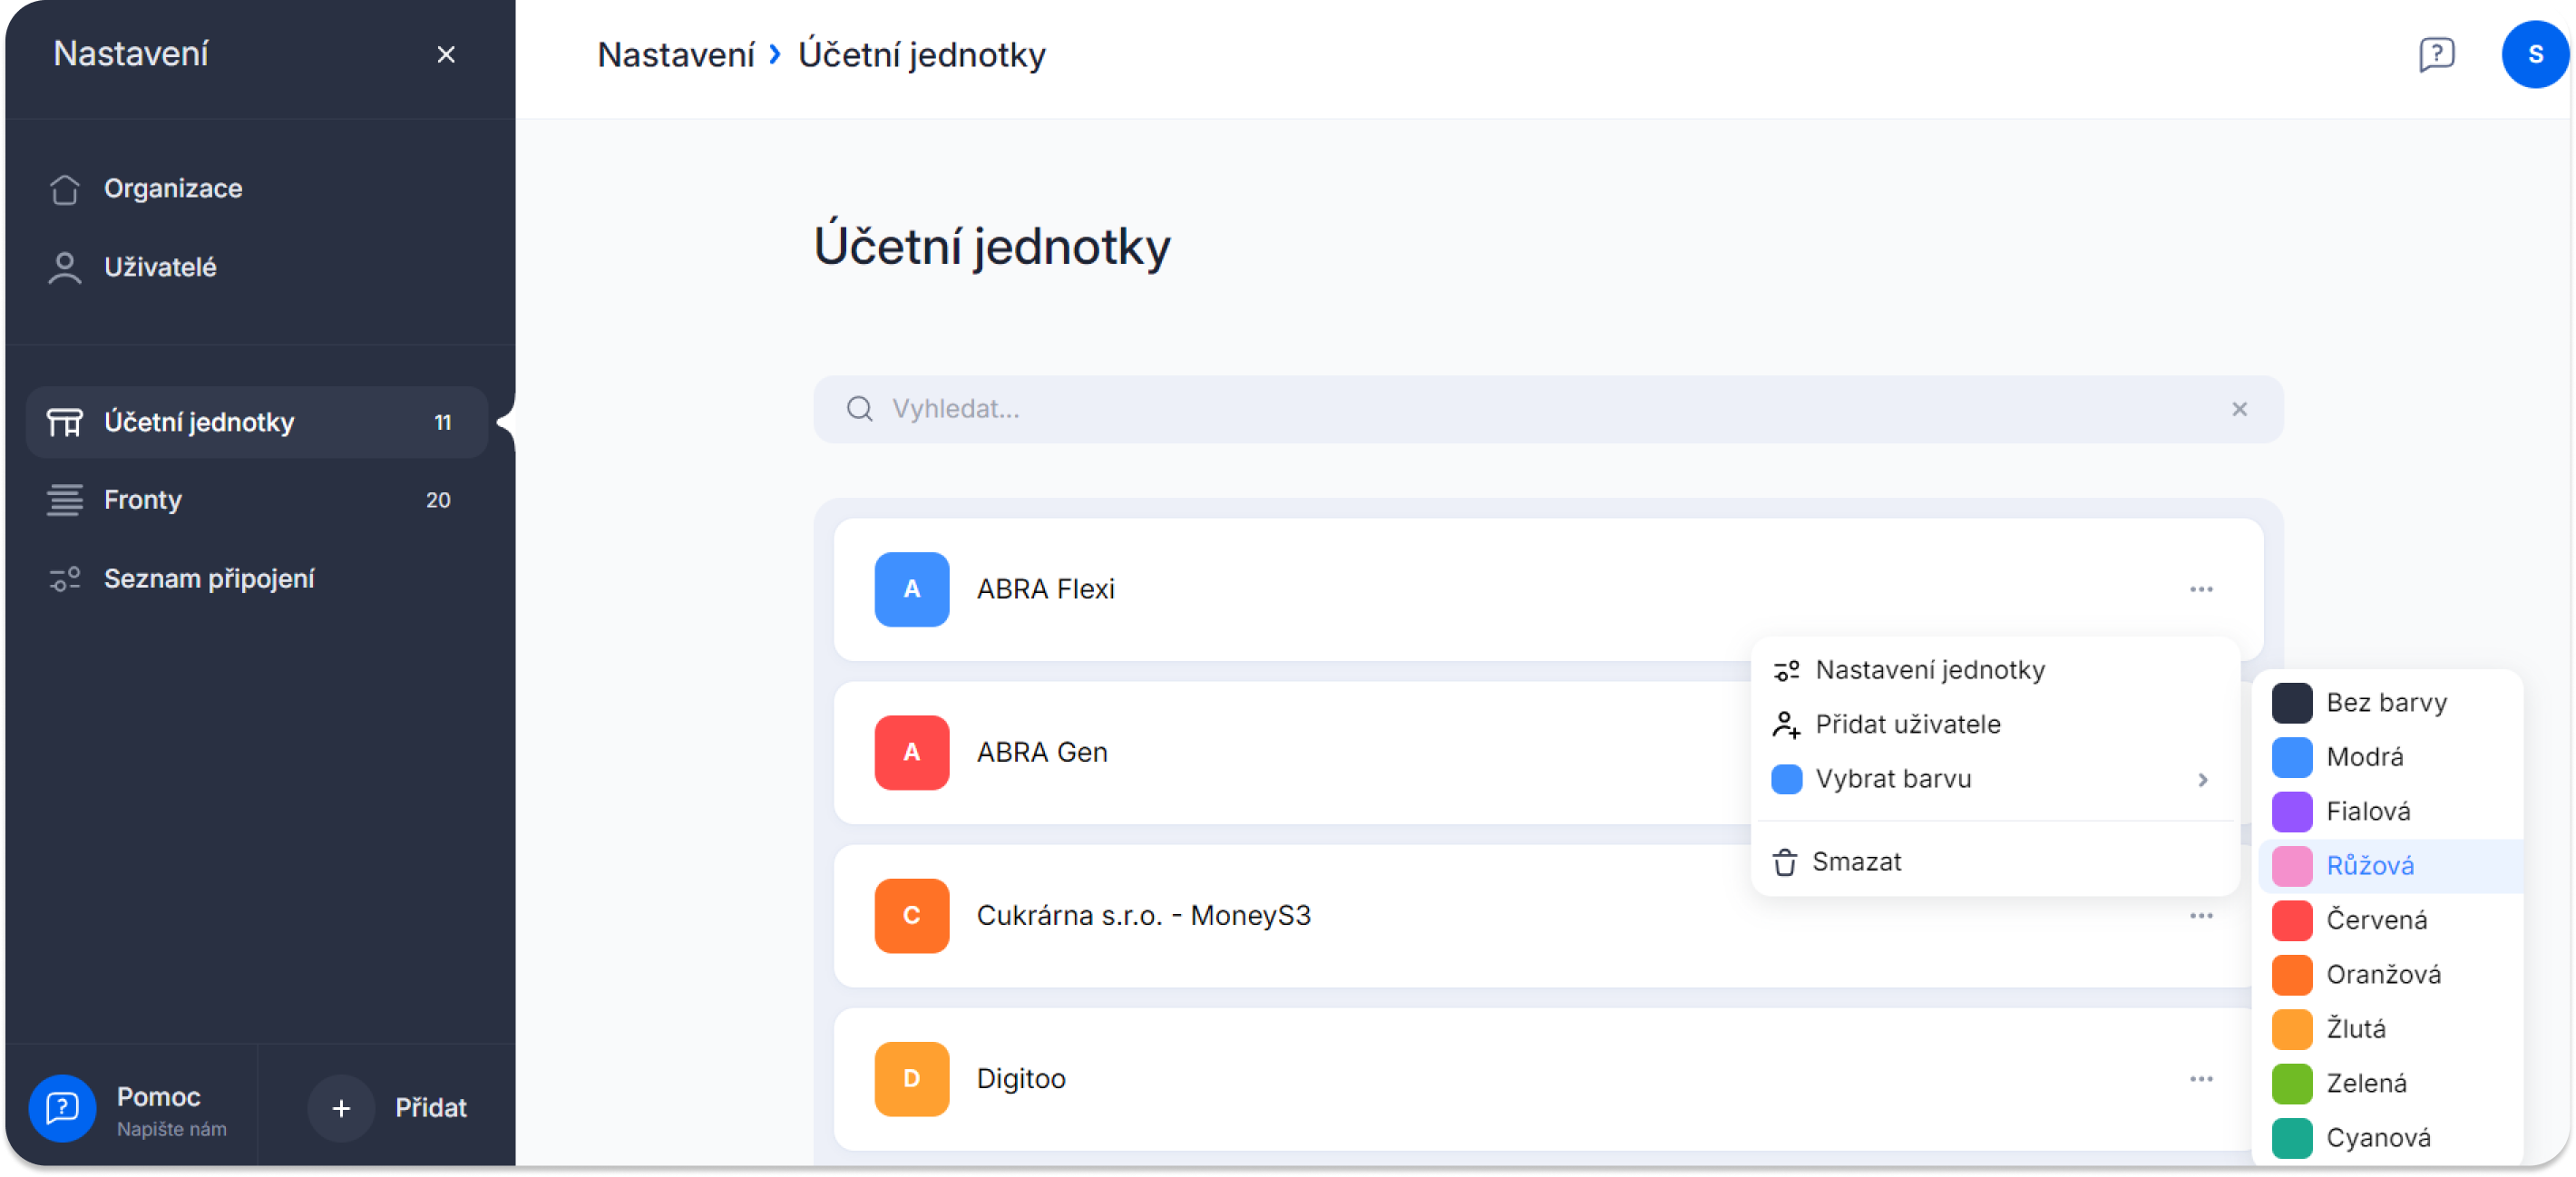Open the Pomoc chat icon
This screenshot has height=1177, width=2576.
click(62, 1108)
